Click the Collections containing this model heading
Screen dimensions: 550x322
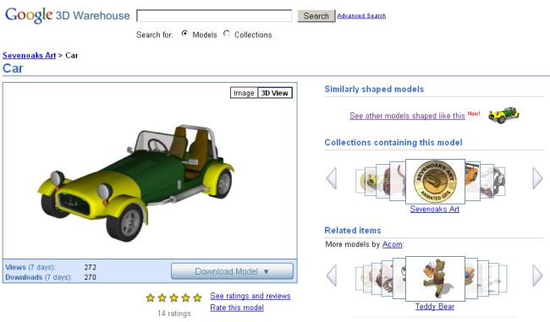[x=393, y=143]
